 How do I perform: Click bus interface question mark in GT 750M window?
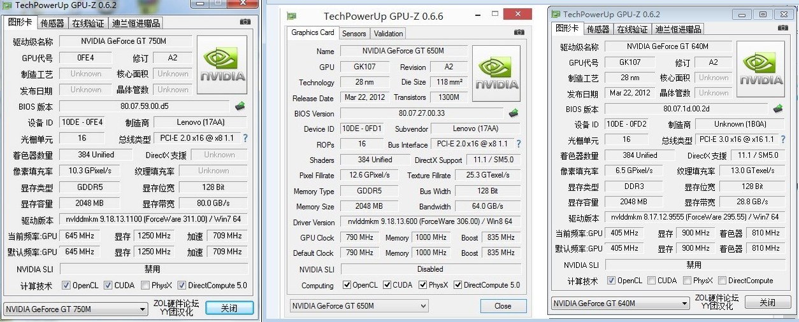coord(245,138)
